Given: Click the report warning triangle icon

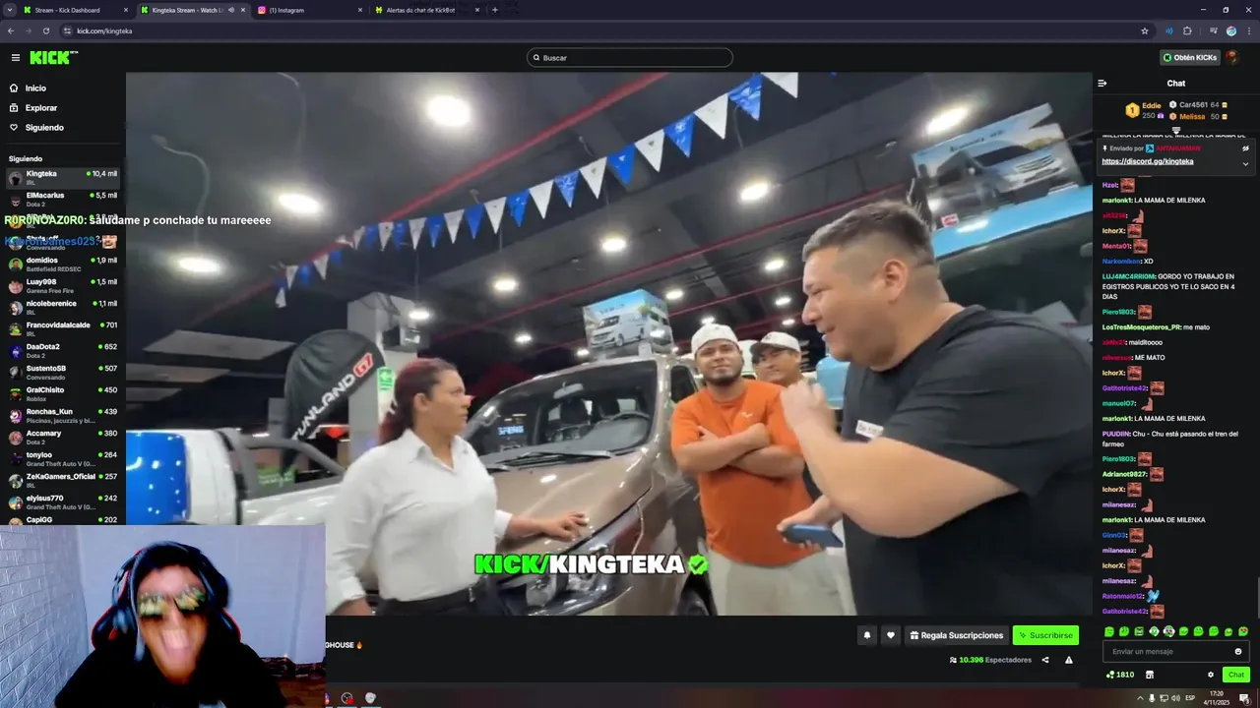Looking at the screenshot, I should [x=1069, y=660].
